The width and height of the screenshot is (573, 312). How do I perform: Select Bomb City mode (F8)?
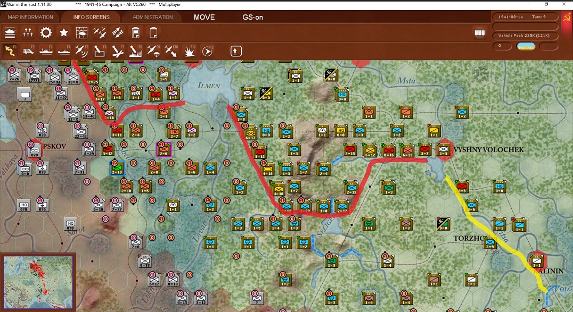click(x=135, y=51)
